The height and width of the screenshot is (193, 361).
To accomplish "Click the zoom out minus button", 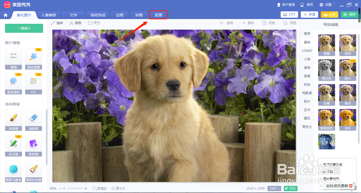I will point(61,189).
